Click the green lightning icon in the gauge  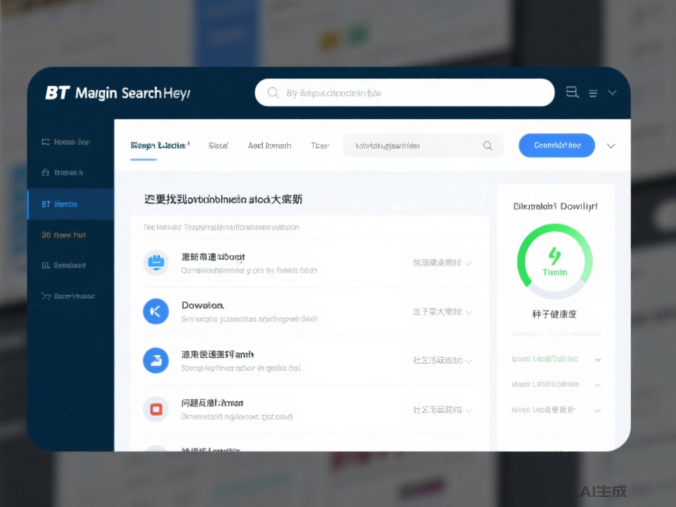click(x=555, y=256)
